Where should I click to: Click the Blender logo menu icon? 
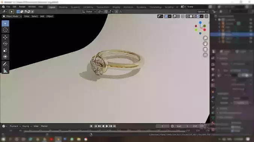tap(3, 7)
